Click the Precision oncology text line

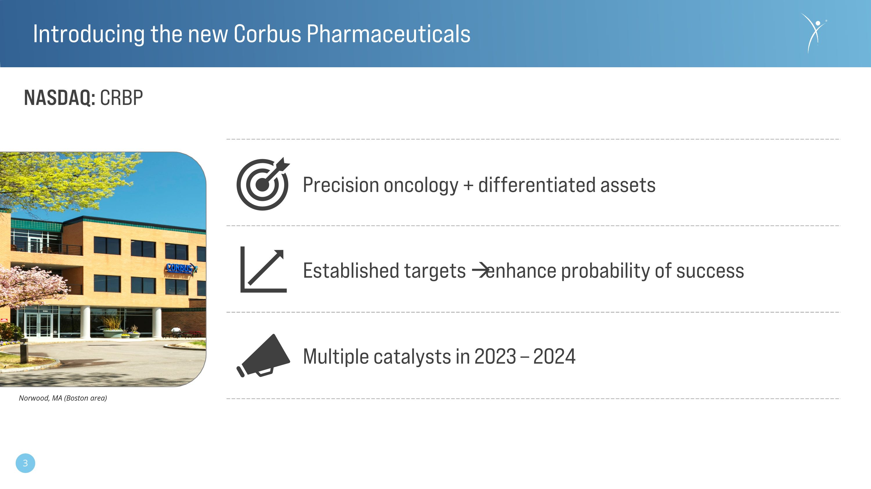coord(479,185)
